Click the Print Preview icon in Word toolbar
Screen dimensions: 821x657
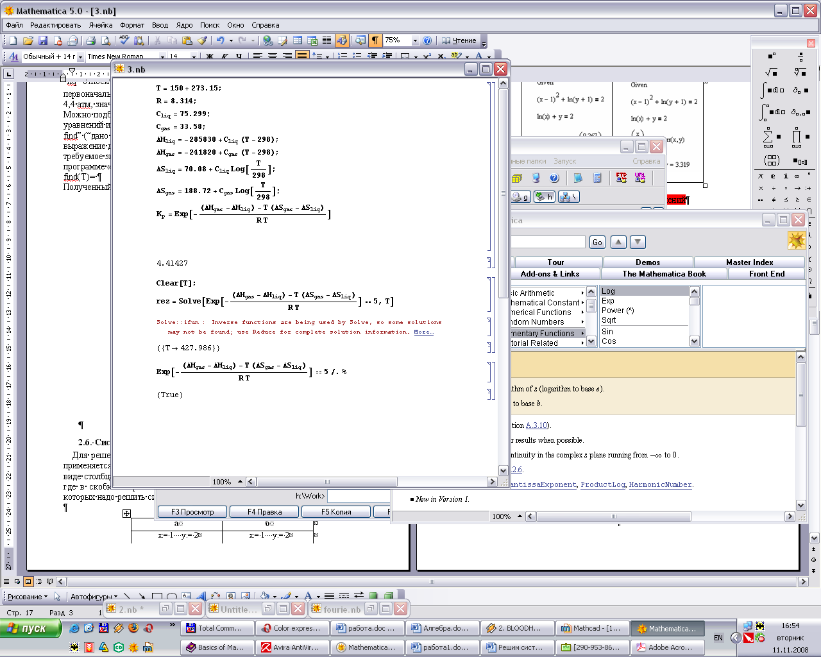coord(106,40)
